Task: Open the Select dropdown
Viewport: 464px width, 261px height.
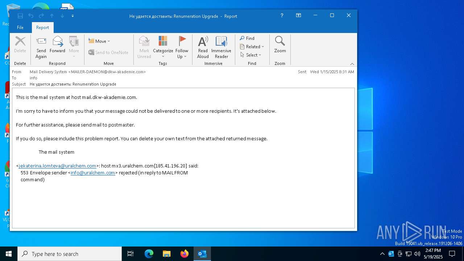Action: click(x=251, y=55)
